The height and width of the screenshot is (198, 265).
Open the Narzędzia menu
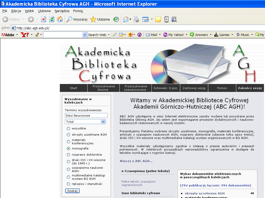click(62, 11)
